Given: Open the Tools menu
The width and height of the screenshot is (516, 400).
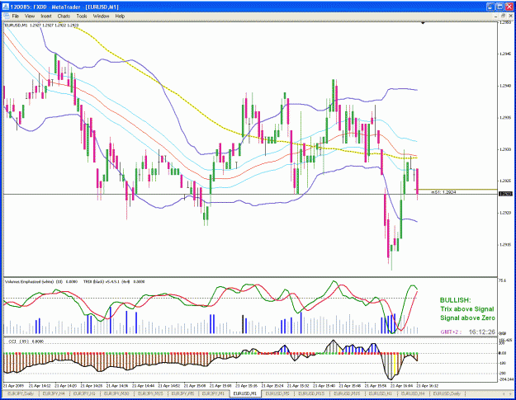Looking at the screenshot, I should click(x=82, y=16).
